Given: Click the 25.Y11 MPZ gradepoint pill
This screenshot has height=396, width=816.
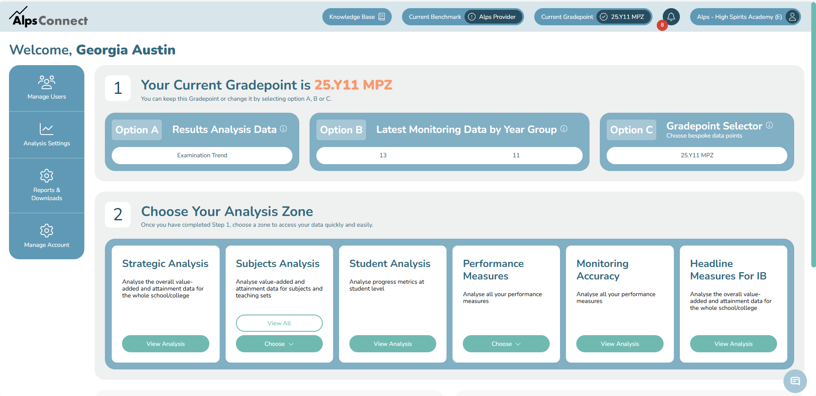Looking at the screenshot, I should (624, 17).
